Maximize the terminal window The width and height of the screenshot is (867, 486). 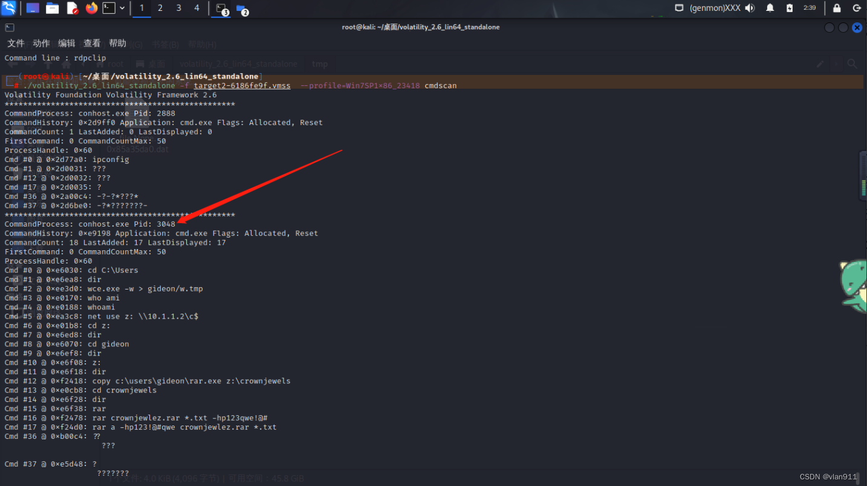coord(843,27)
